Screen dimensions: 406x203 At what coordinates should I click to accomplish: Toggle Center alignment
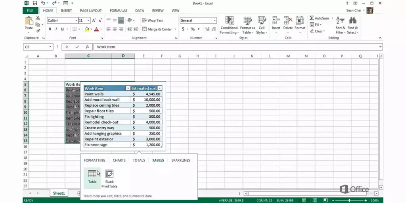click(x=115, y=29)
